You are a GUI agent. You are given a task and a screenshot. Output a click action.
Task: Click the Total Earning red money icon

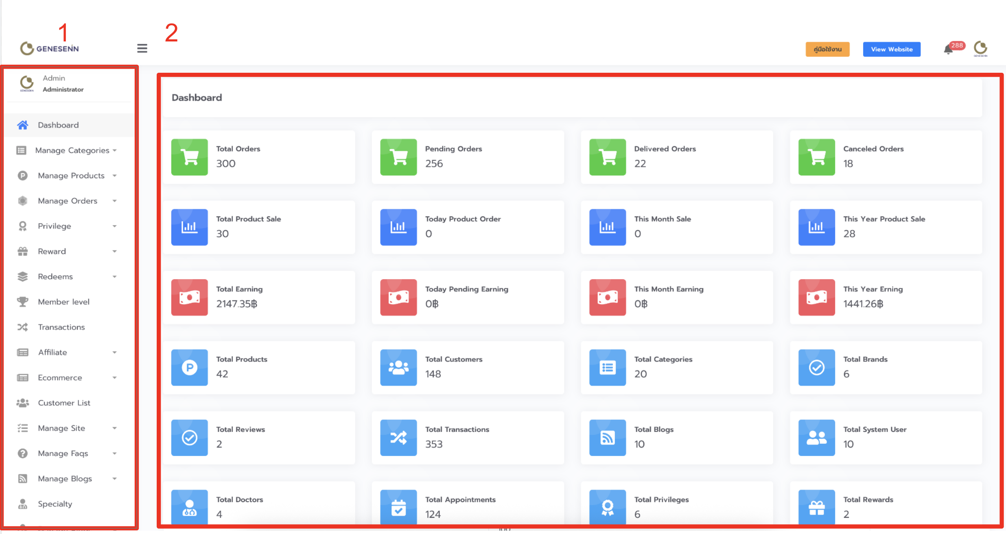point(189,297)
